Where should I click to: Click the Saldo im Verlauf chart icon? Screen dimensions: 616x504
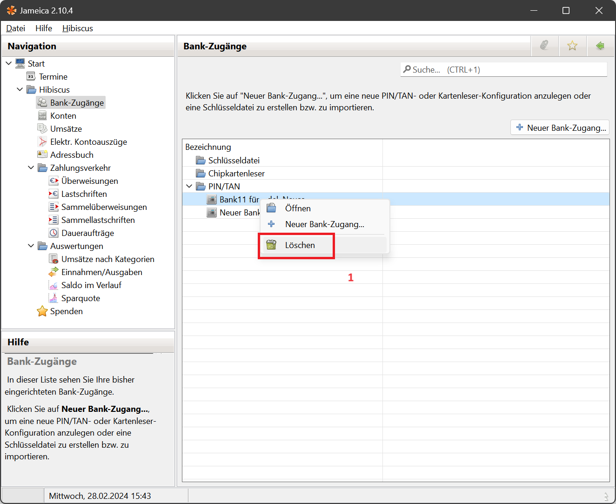click(54, 285)
